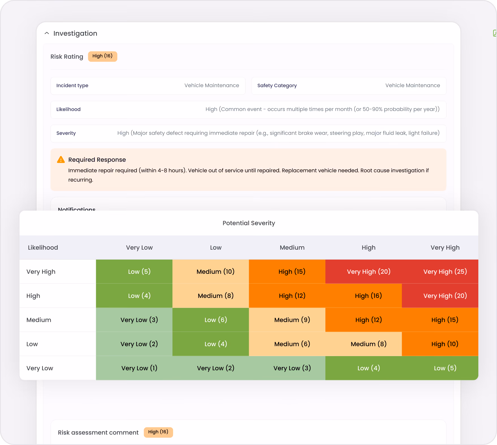Select Very Low (3) cell in Very Low row

coord(287,368)
